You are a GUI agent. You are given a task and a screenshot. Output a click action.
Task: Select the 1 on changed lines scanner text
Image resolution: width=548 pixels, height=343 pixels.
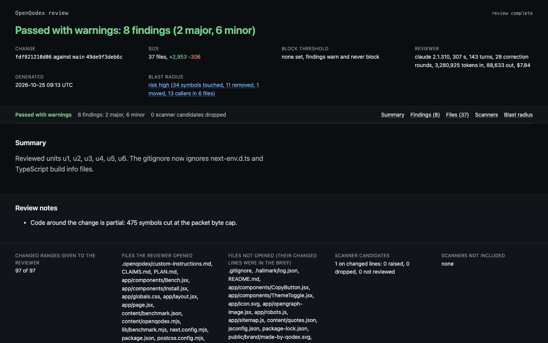(x=372, y=268)
